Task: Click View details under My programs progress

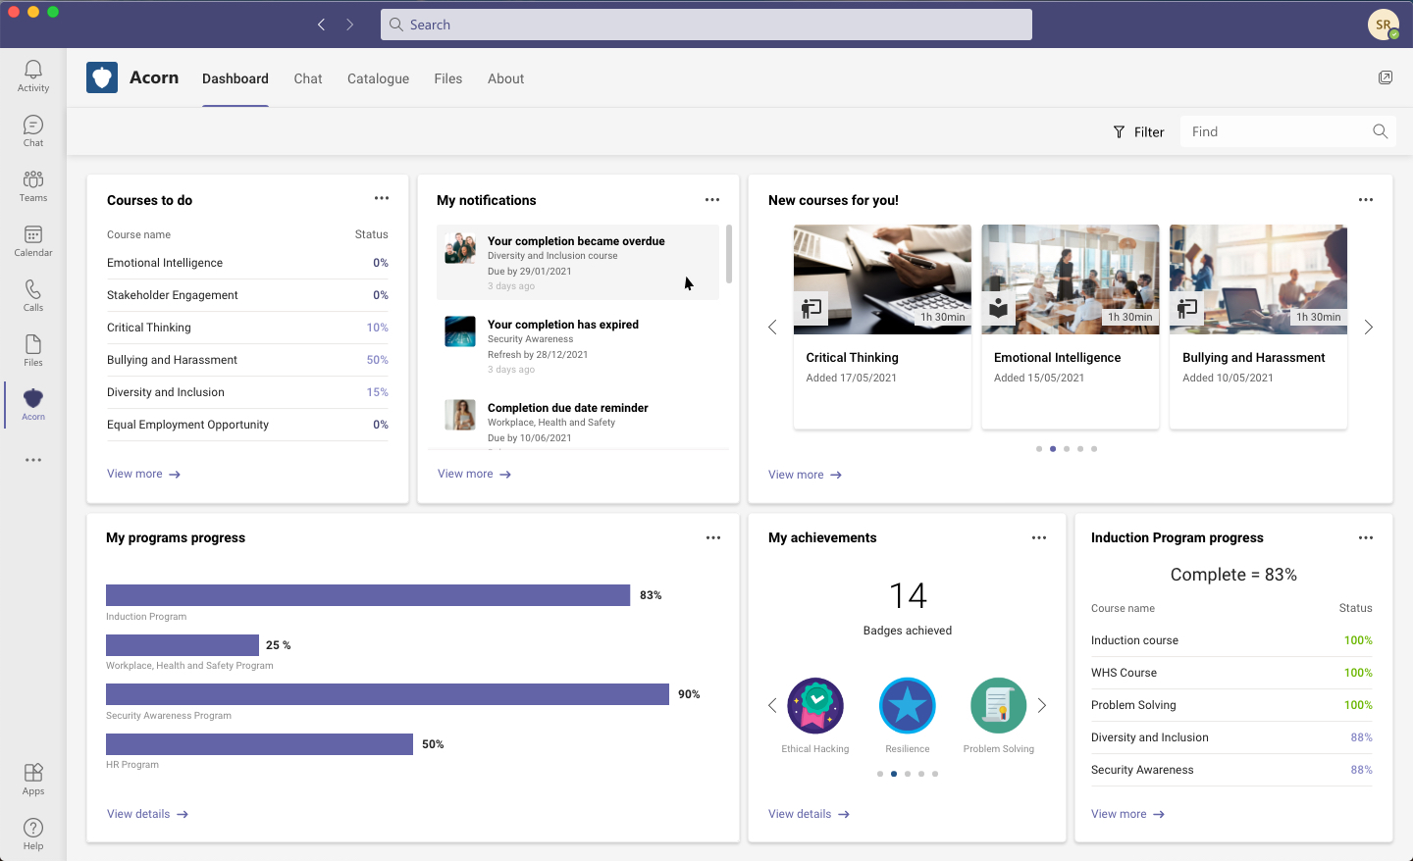Action: [x=147, y=814]
